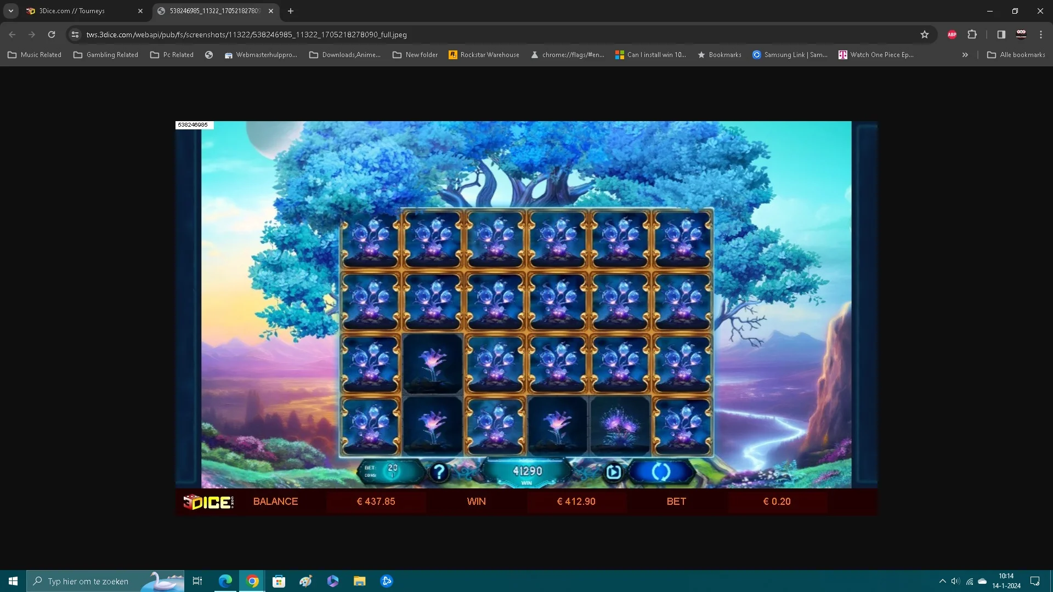Open the clock and calendar flyout

1006,581
